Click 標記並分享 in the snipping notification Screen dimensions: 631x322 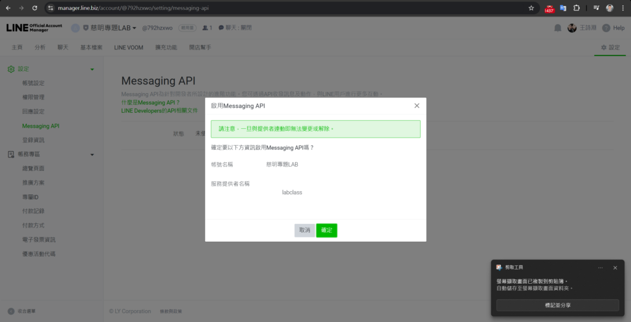tap(557, 305)
